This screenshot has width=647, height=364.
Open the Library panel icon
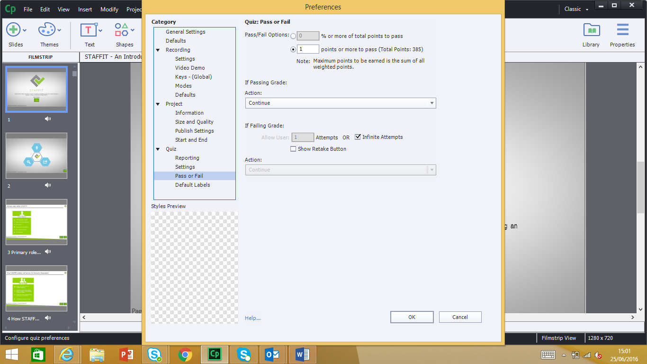click(x=591, y=30)
